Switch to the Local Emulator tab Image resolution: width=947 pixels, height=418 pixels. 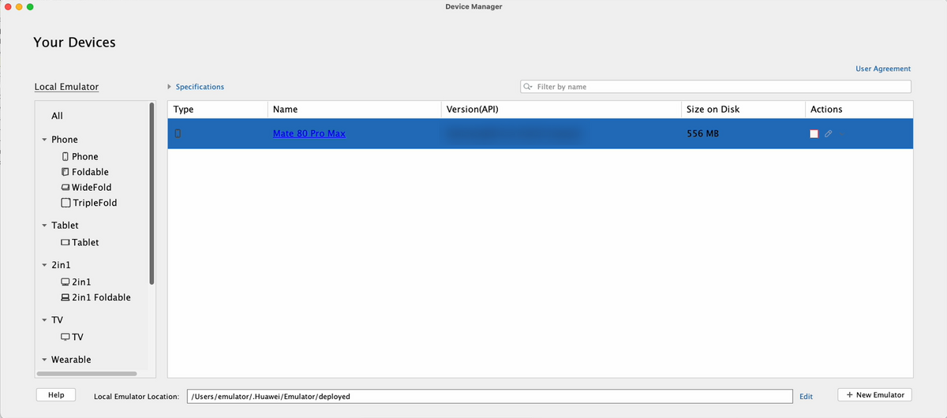point(66,87)
